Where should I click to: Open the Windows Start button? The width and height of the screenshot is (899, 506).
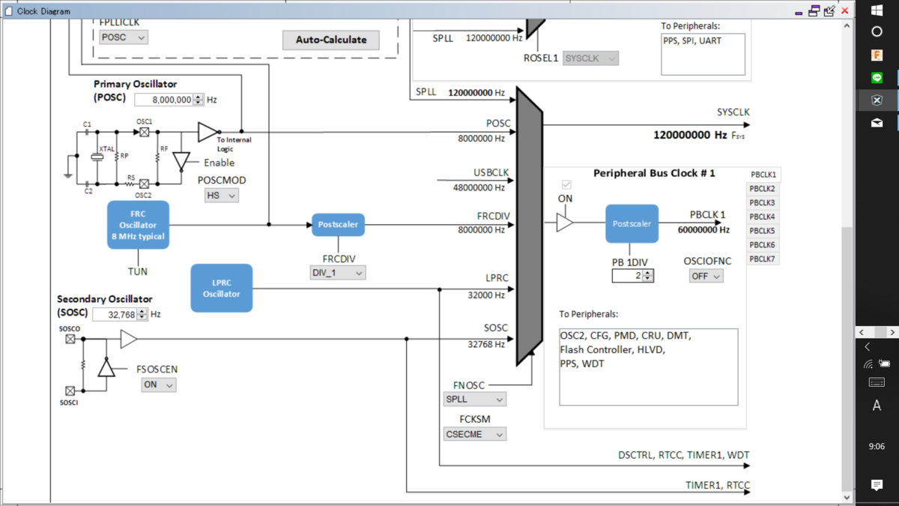(877, 10)
